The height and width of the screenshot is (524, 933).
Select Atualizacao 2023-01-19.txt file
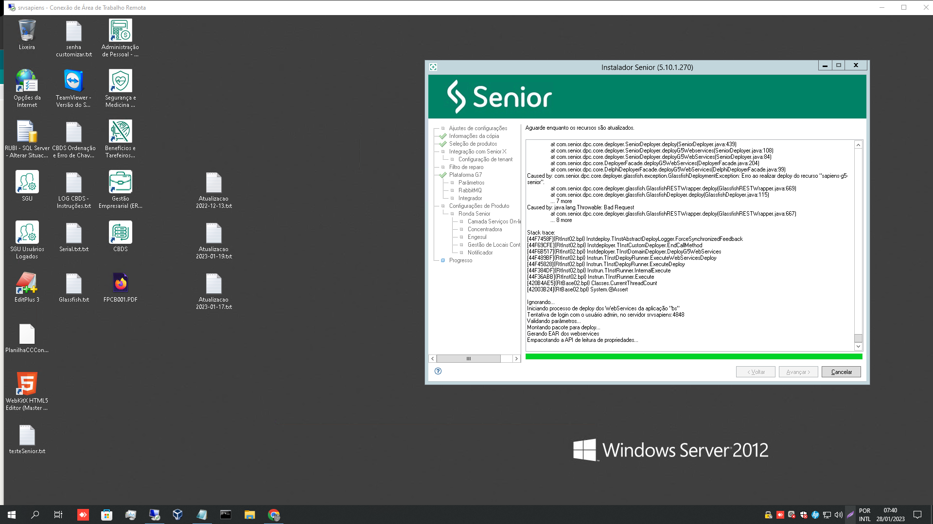(x=213, y=240)
